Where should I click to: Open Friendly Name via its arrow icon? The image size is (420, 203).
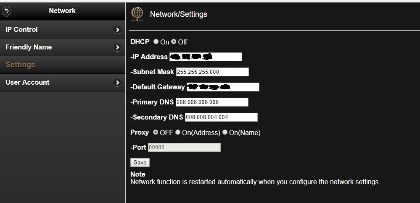tap(117, 47)
